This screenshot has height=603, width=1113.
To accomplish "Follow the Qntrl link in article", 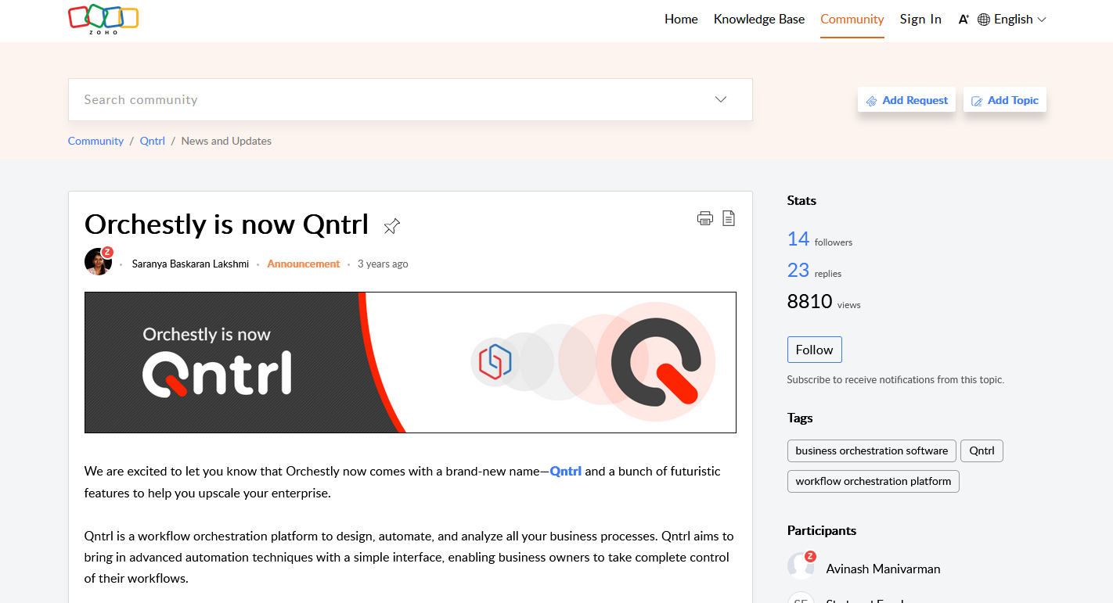I will pos(565,471).
